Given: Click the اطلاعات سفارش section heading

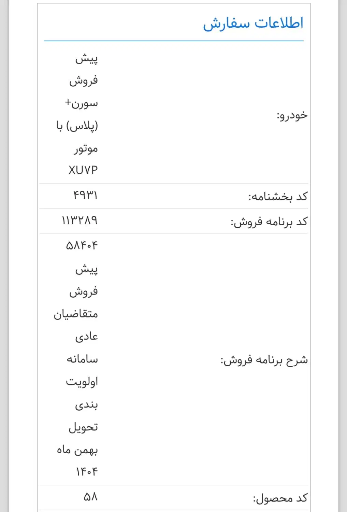Looking at the screenshot, I should click(x=253, y=23).
